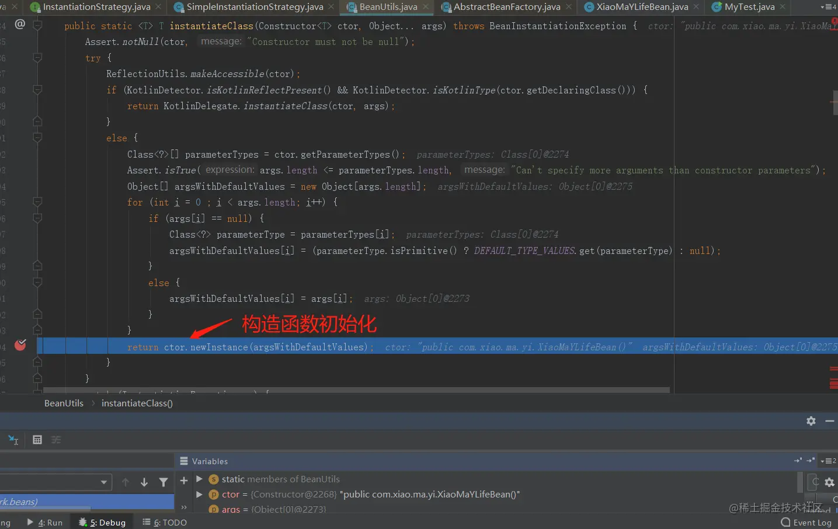
Task: Click instantiateClass() in the breadcrumb
Action: (137, 403)
